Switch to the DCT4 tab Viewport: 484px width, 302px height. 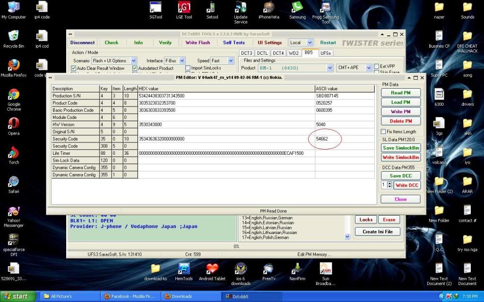[278, 53]
